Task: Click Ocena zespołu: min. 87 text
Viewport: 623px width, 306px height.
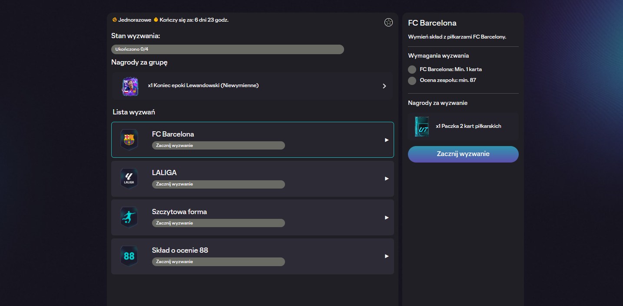Action: [x=448, y=80]
